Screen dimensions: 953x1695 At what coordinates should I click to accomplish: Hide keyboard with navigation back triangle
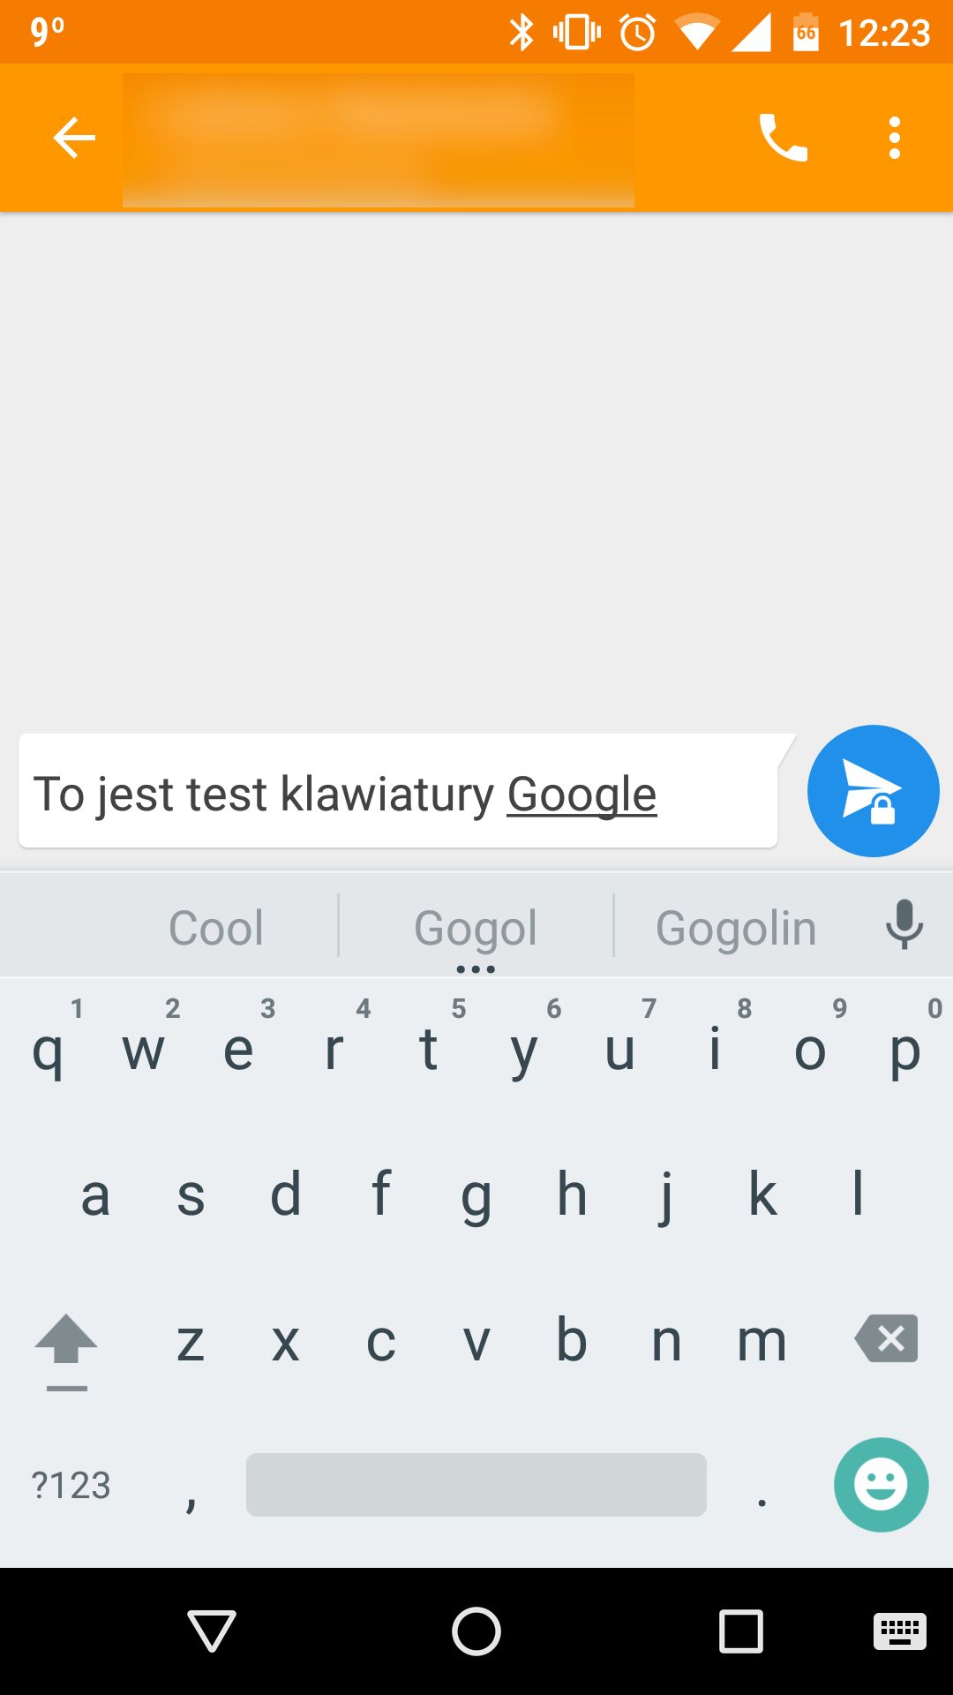point(212,1631)
